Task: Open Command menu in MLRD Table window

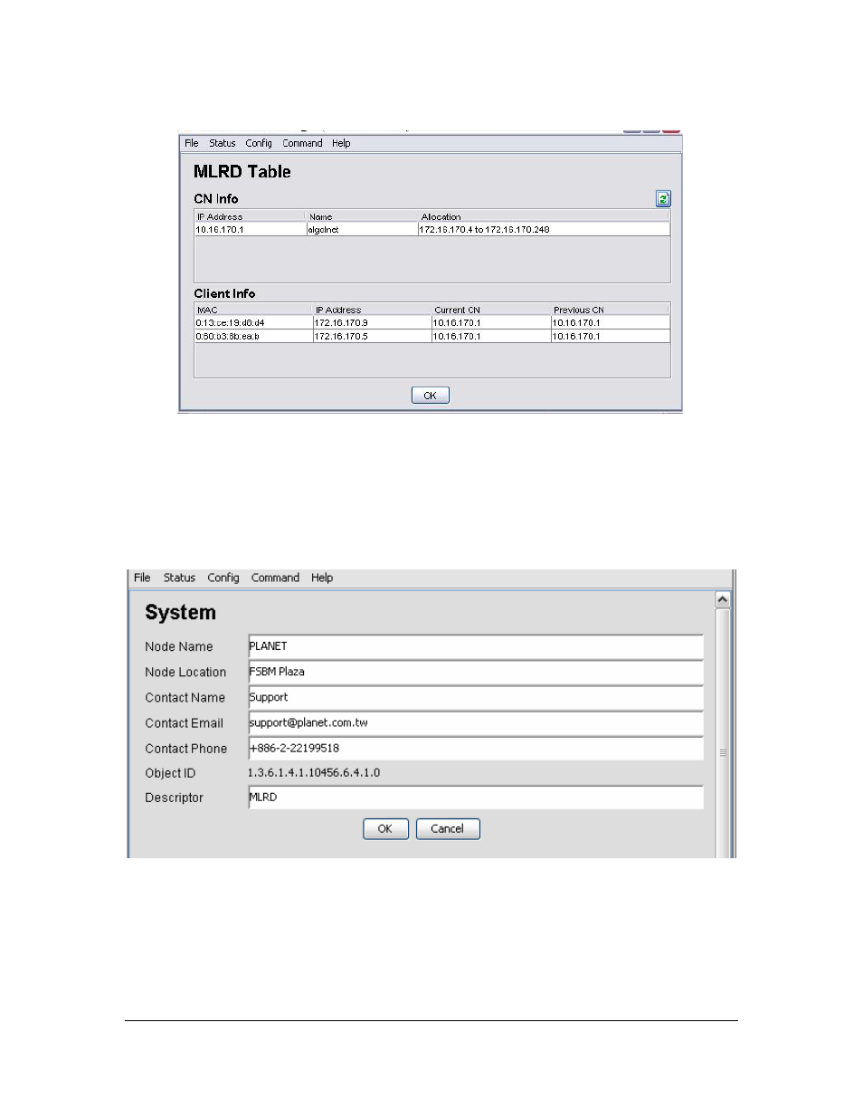Action: click(302, 143)
